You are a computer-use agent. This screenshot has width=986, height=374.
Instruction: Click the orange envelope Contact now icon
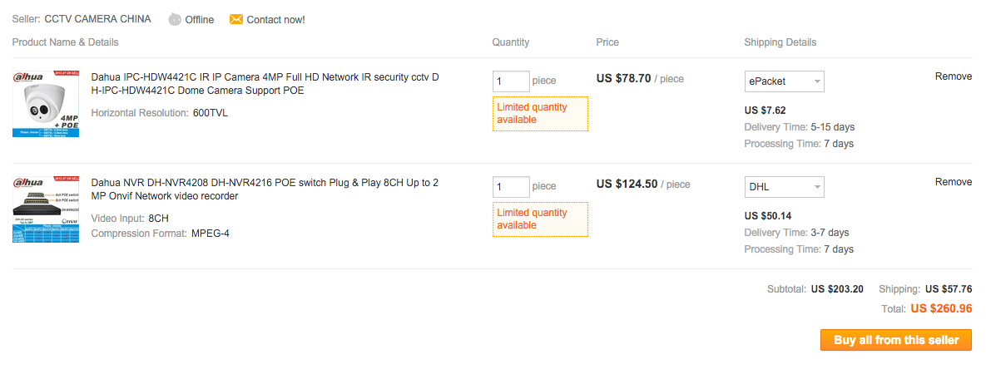click(x=235, y=19)
